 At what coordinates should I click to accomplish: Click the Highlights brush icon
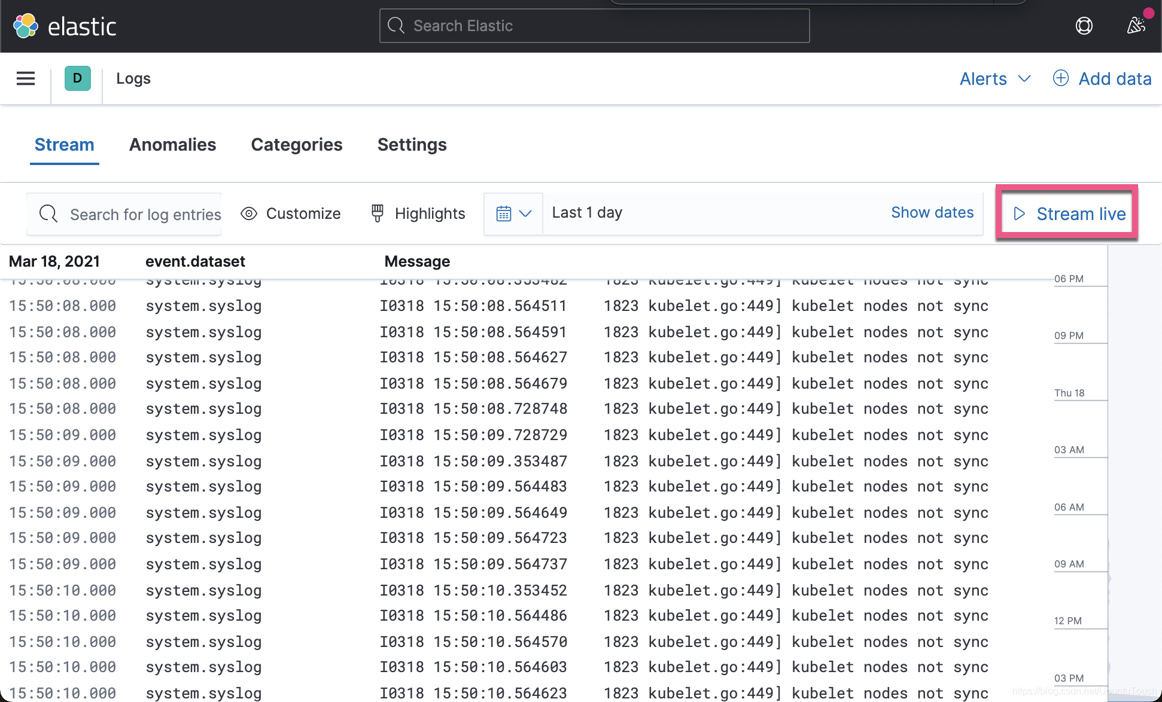point(378,213)
